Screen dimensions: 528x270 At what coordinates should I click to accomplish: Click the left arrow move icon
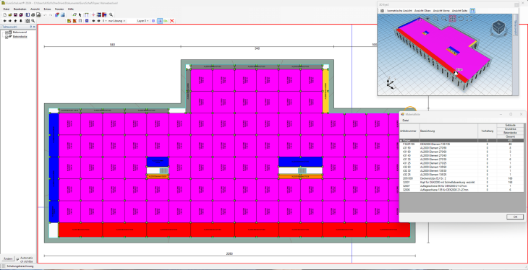click(x=4, y=21)
